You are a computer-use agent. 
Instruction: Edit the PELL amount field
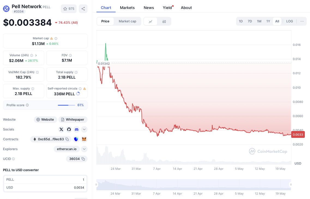pyautogui.click(x=45, y=180)
